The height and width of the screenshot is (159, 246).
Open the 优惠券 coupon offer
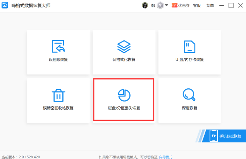[181, 5]
